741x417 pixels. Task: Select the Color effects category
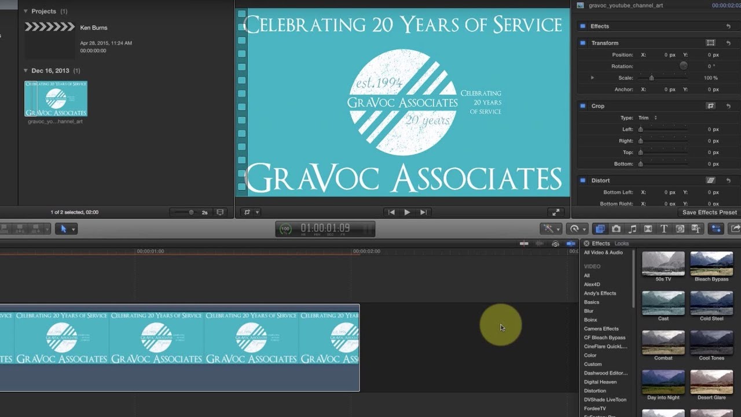(590, 355)
